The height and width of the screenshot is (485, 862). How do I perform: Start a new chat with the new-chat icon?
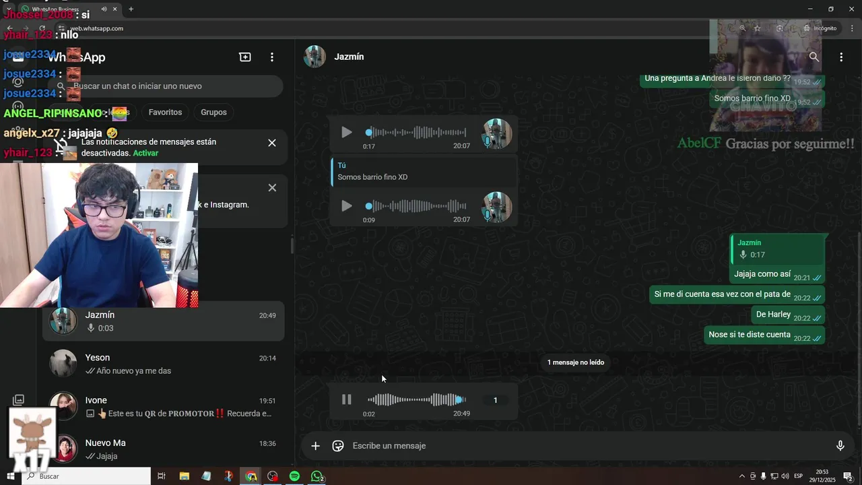coord(245,57)
